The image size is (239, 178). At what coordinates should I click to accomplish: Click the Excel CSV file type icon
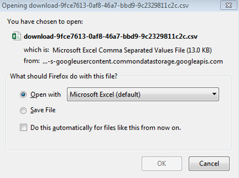(16, 36)
